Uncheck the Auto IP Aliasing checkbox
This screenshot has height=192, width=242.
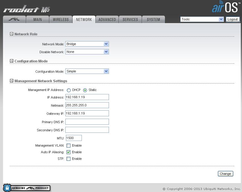coord(68,152)
